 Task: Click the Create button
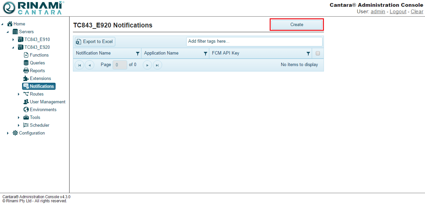[x=296, y=24]
